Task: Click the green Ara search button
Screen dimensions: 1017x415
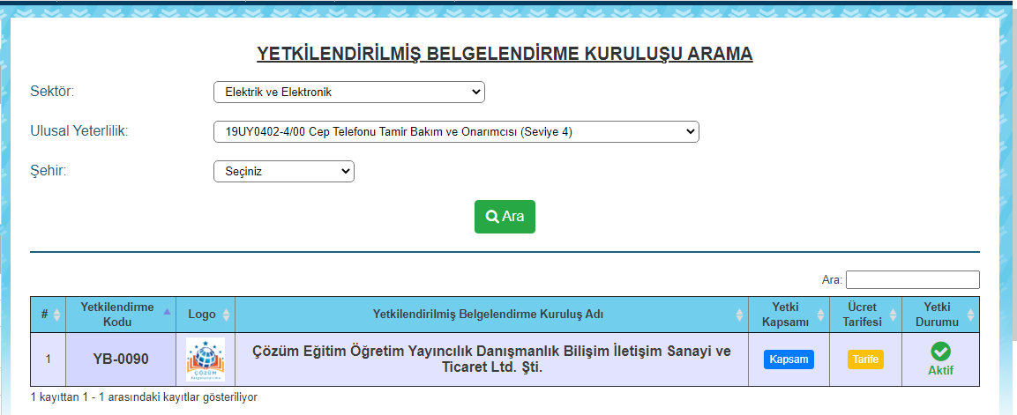Action: 505,216
